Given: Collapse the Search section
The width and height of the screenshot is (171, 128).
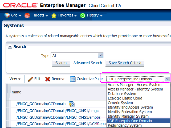Looking at the screenshot, I should pyautogui.click(x=10, y=47).
